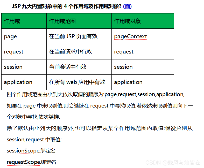Image resolution: width=204 pixels, height=168 pixels.
Task: Click the line starting '除了默认由小到大的顺序外'
Action: pyautogui.click(x=100, y=128)
